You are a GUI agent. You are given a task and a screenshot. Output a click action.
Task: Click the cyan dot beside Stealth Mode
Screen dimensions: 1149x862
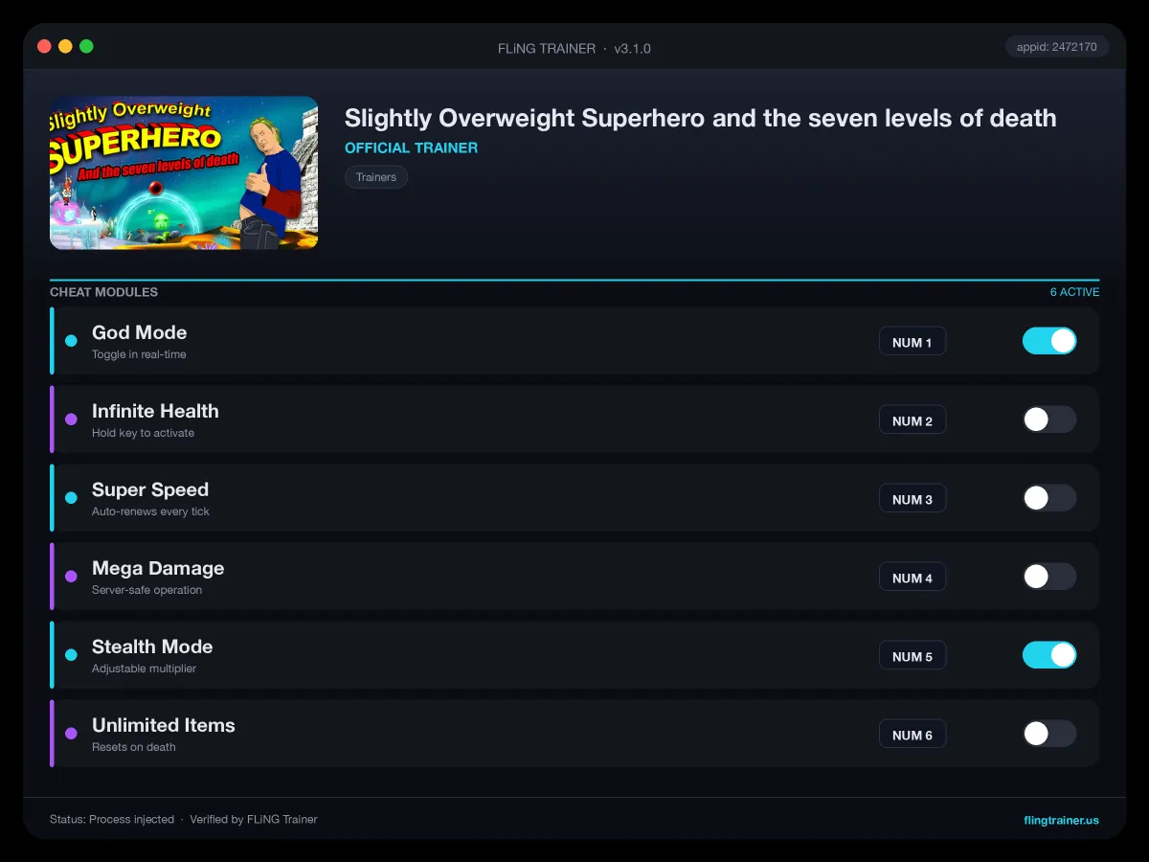click(71, 655)
